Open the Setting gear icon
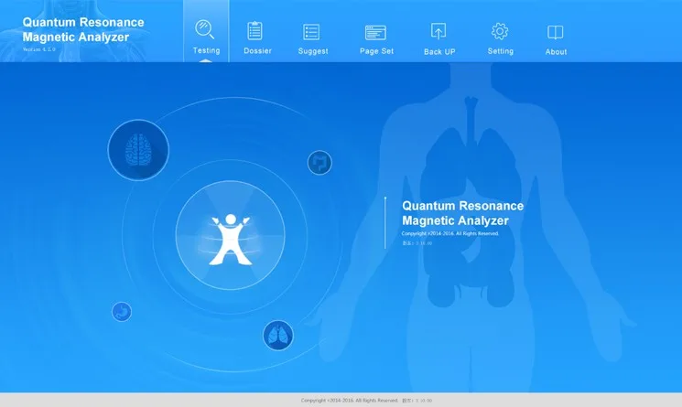This screenshot has height=407, width=682. pyautogui.click(x=500, y=31)
